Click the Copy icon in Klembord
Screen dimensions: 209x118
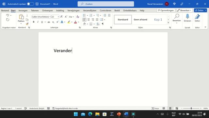pyautogui.click(x=27, y=20)
